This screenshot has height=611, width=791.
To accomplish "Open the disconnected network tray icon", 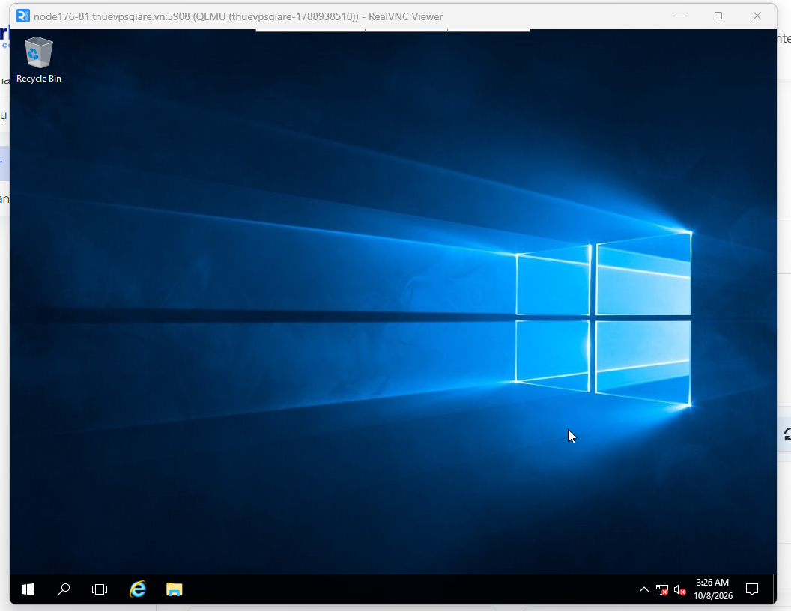I will coord(661,589).
